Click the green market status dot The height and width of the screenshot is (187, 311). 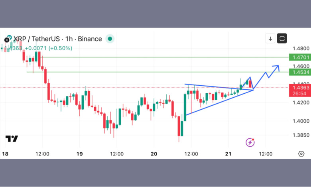pos(110,39)
